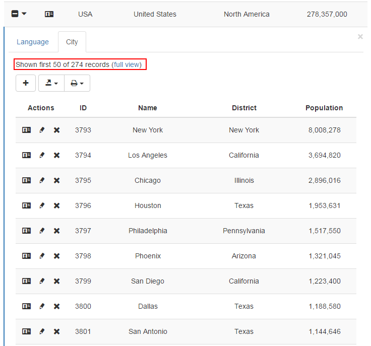The height and width of the screenshot is (346, 371).
Task: Open the export dropdown menu
Action: point(51,83)
